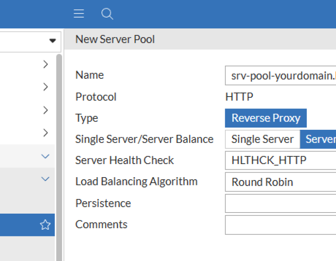The height and width of the screenshot is (261, 336).
Task: Click the Load Balancing Algorithm label
Action: point(136,182)
